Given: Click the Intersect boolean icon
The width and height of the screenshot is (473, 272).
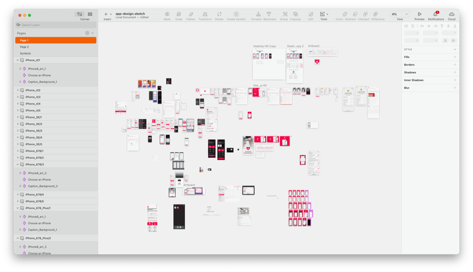Looking at the screenshot, I should coord(365,14).
